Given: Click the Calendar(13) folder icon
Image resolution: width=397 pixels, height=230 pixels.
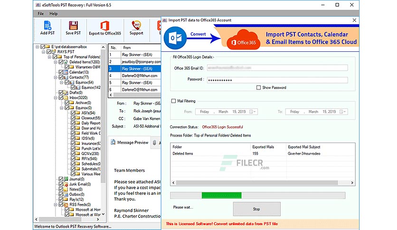Looking at the screenshot, I should (66, 72).
